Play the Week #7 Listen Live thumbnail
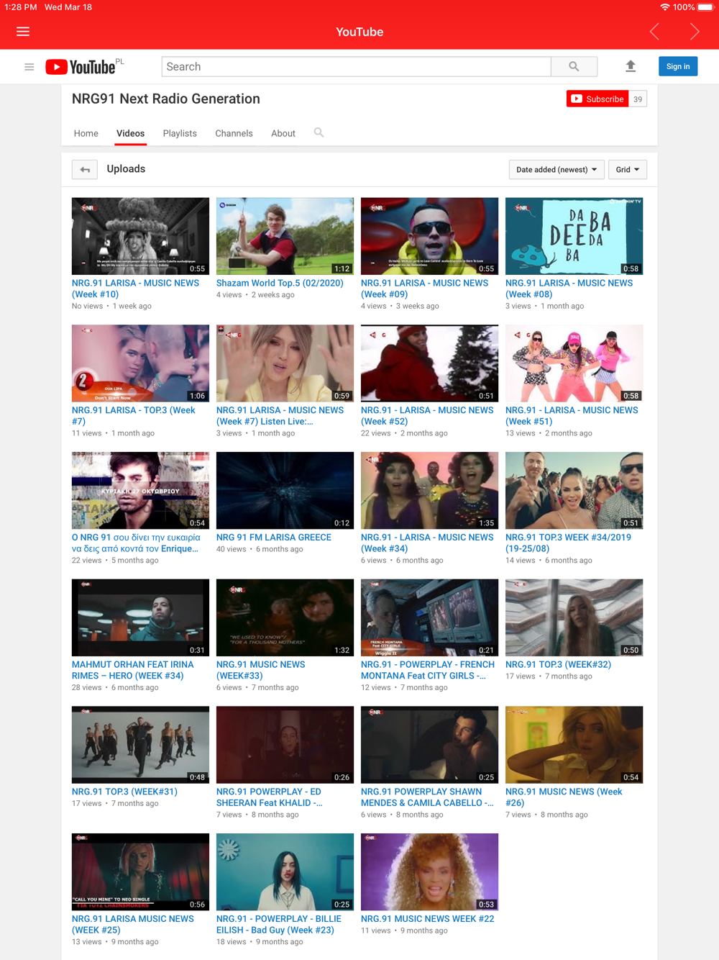This screenshot has width=719, height=960. (x=285, y=363)
